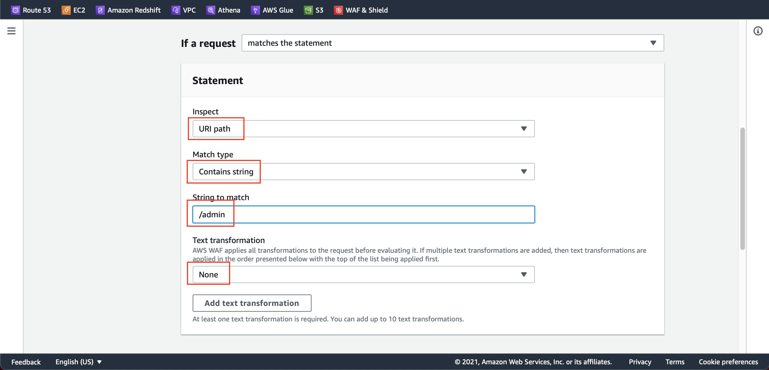The width and height of the screenshot is (769, 370).
Task: Click the arrow of the Inspect dropdown
Action: tap(524, 128)
